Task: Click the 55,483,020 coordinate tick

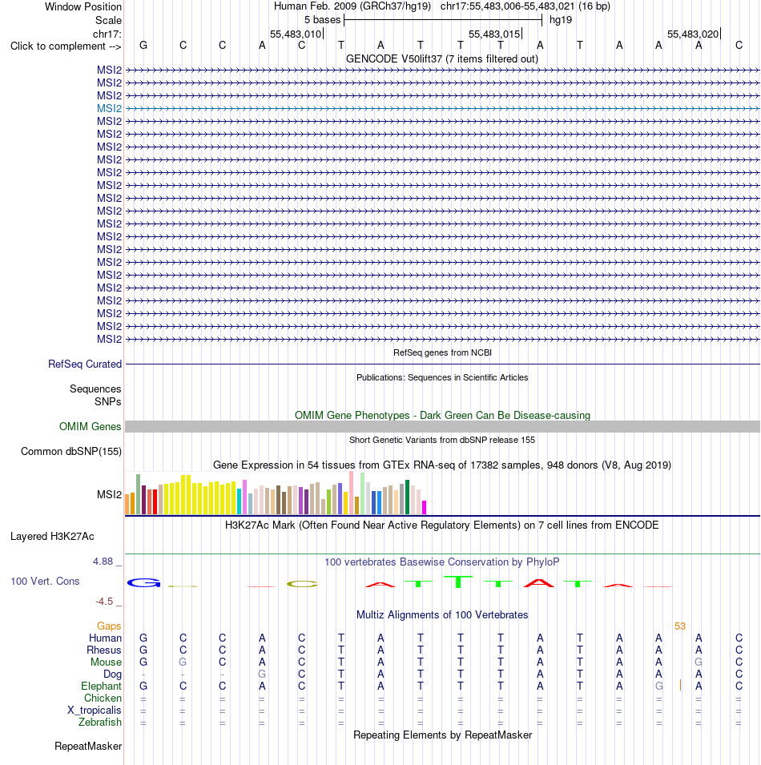Action: [693, 34]
